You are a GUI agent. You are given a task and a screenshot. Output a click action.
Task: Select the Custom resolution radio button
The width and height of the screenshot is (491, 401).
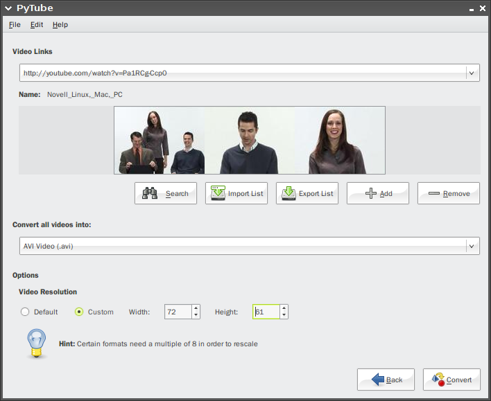click(x=79, y=312)
